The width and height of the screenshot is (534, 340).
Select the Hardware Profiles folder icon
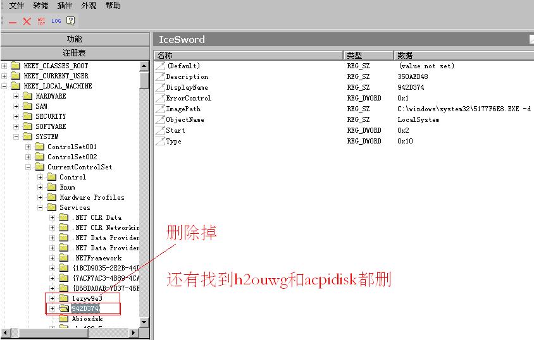click(x=51, y=197)
